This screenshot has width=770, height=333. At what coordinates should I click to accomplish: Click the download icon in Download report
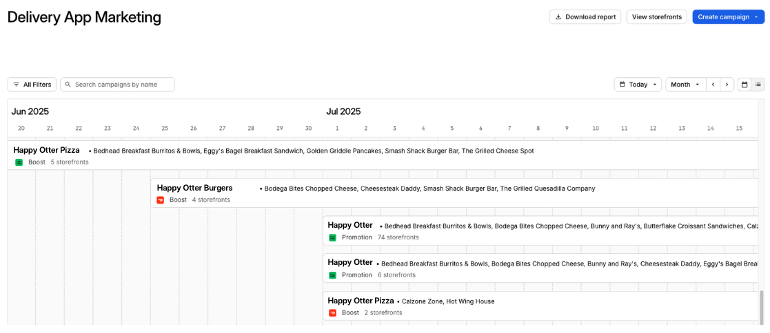tap(558, 17)
